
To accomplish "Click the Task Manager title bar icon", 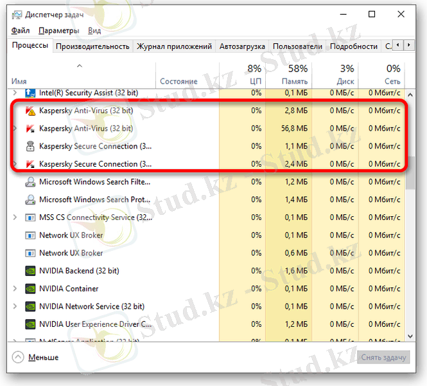I will [x=17, y=15].
